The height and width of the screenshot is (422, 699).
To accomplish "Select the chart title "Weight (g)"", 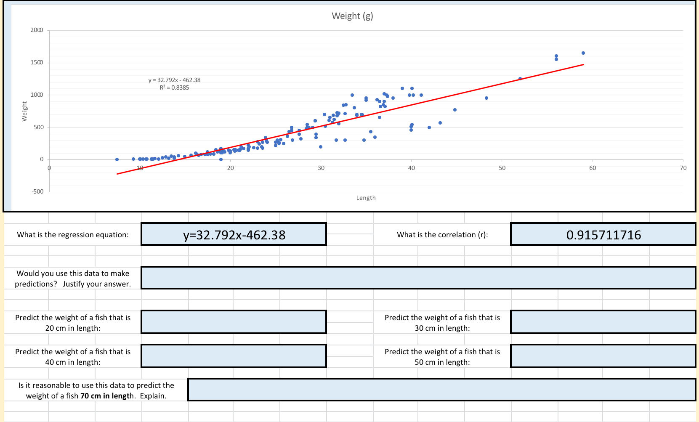I will pyautogui.click(x=352, y=16).
